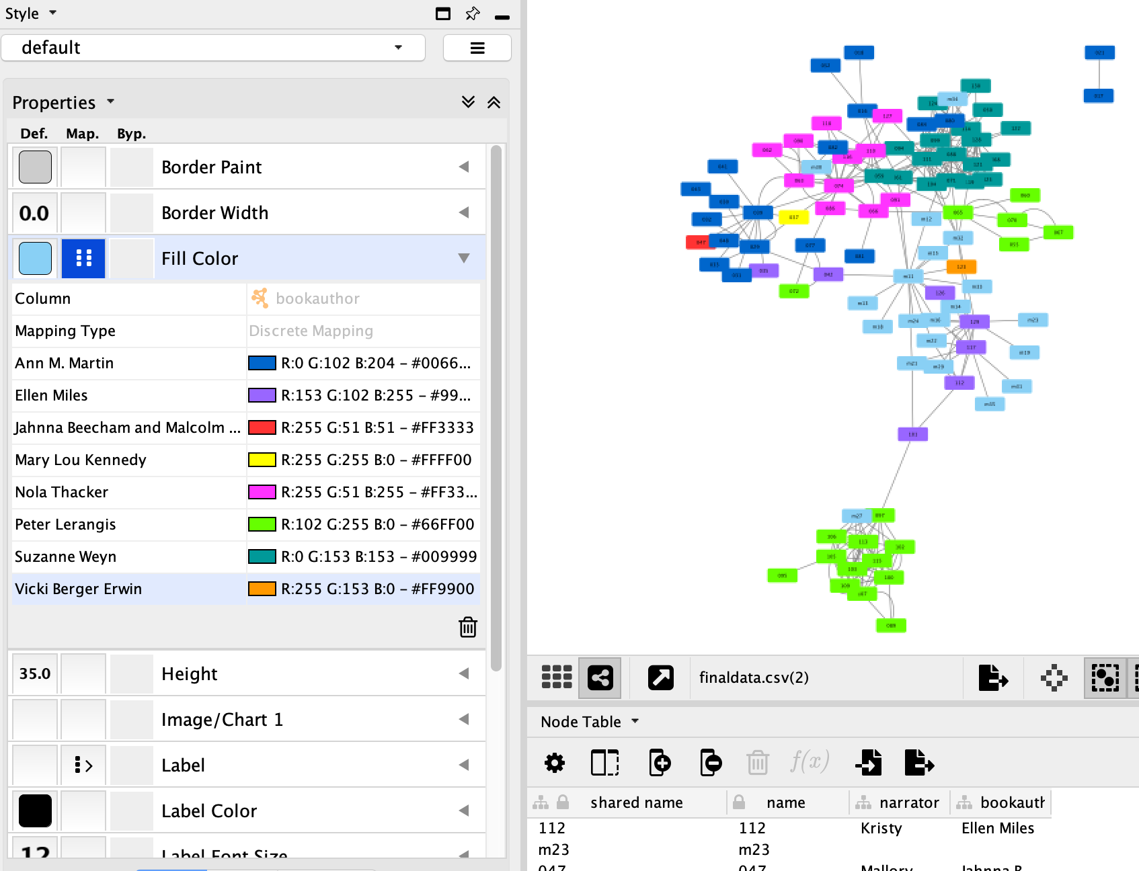This screenshot has width=1139, height=871.
Task: Collapse the Fill Color property
Action: click(x=464, y=258)
